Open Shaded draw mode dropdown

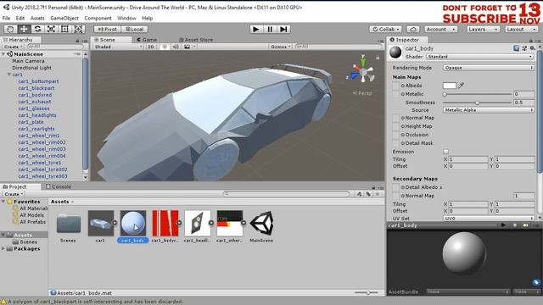[118, 47]
